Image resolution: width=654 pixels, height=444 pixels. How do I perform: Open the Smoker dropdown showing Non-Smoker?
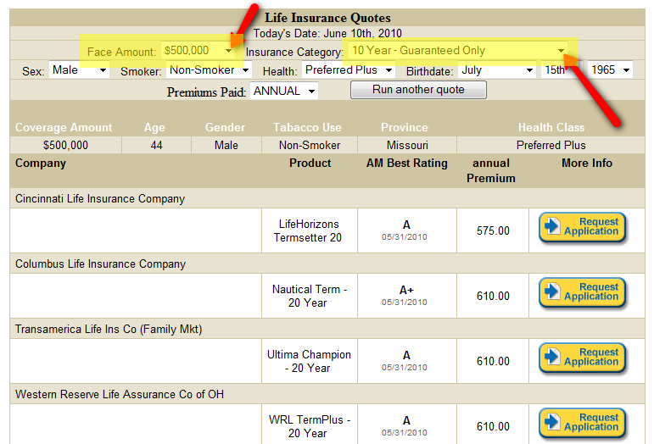209,70
